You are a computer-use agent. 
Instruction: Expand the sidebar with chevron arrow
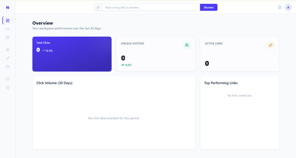click(15, 19)
